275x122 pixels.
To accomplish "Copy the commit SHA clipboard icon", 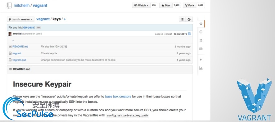I will click(x=189, y=34).
